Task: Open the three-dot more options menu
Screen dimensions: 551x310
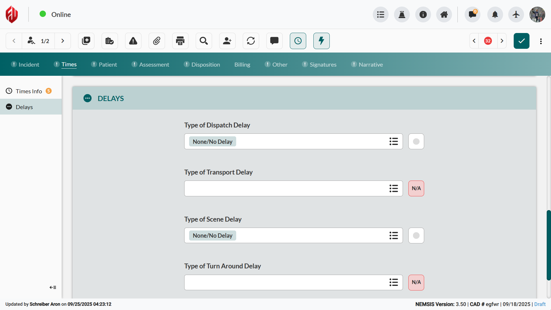Action: tap(541, 41)
